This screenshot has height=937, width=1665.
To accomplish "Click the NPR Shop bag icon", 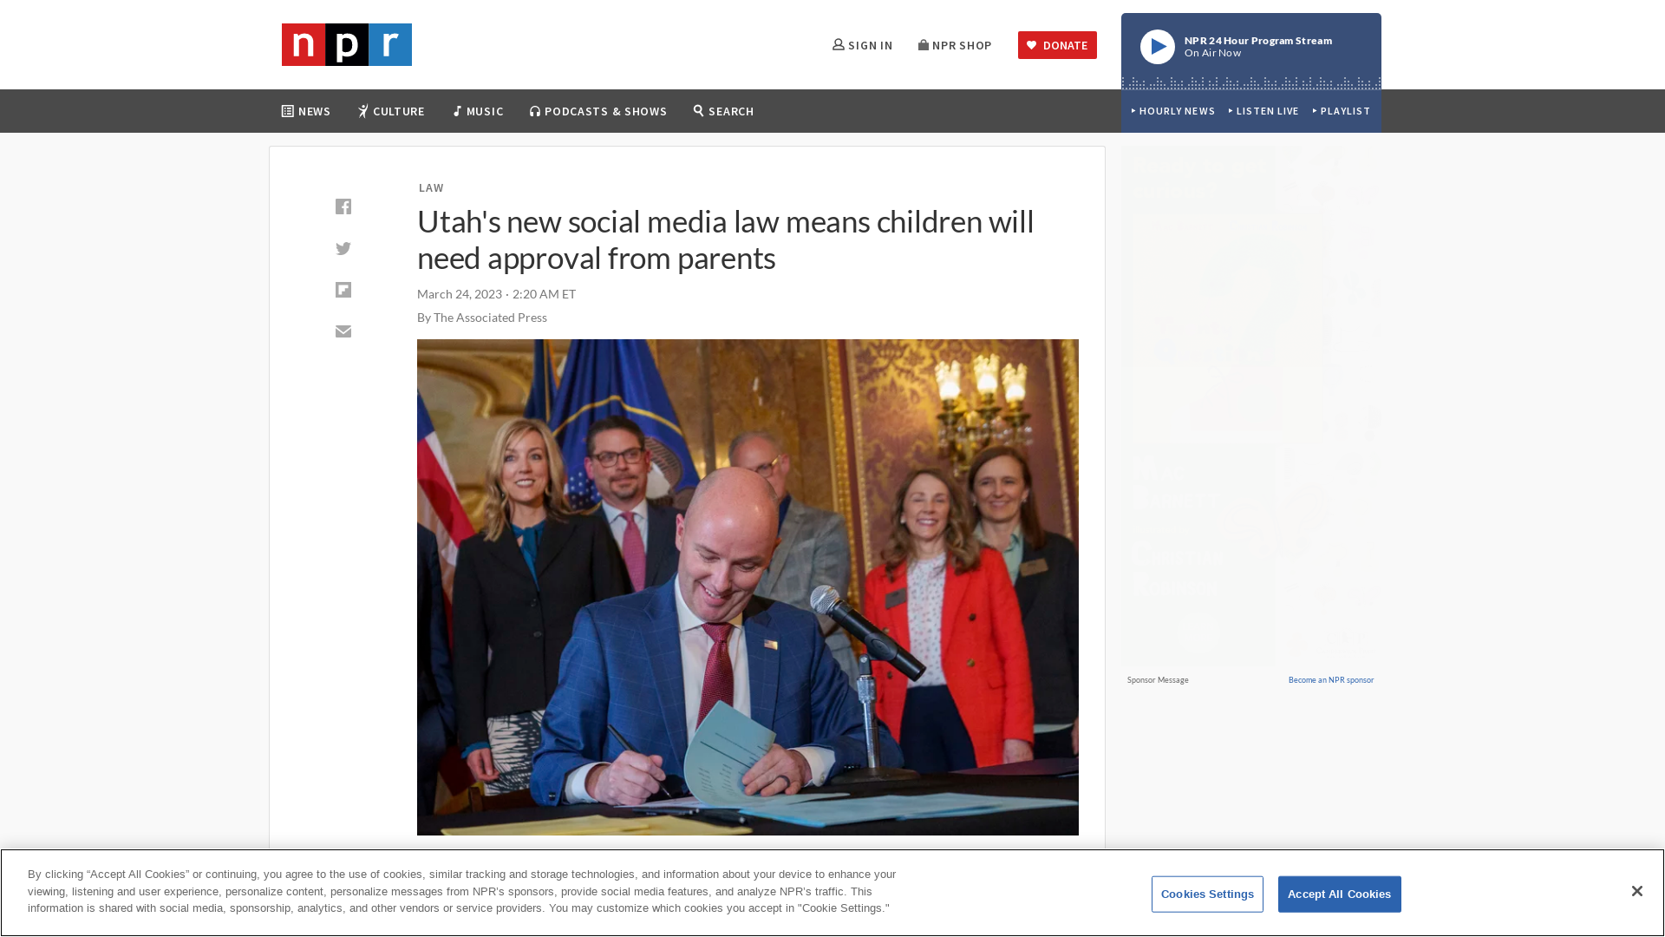I will coord(922,44).
